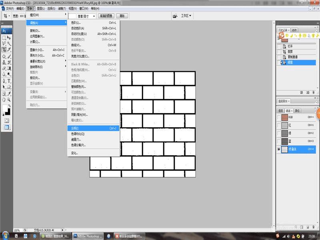Viewport: 320px width, 240px height.
Task: Select the Type (T) tool
Action: pos(9,80)
